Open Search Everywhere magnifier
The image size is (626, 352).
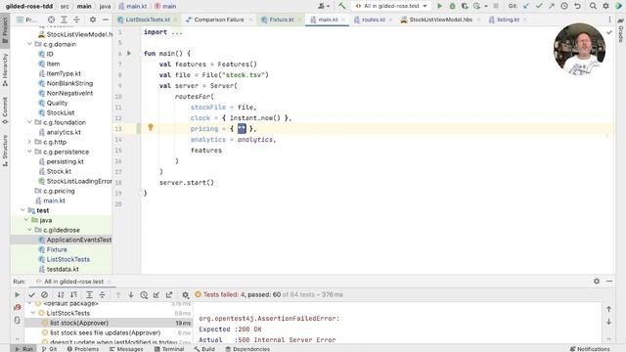pos(594,6)
